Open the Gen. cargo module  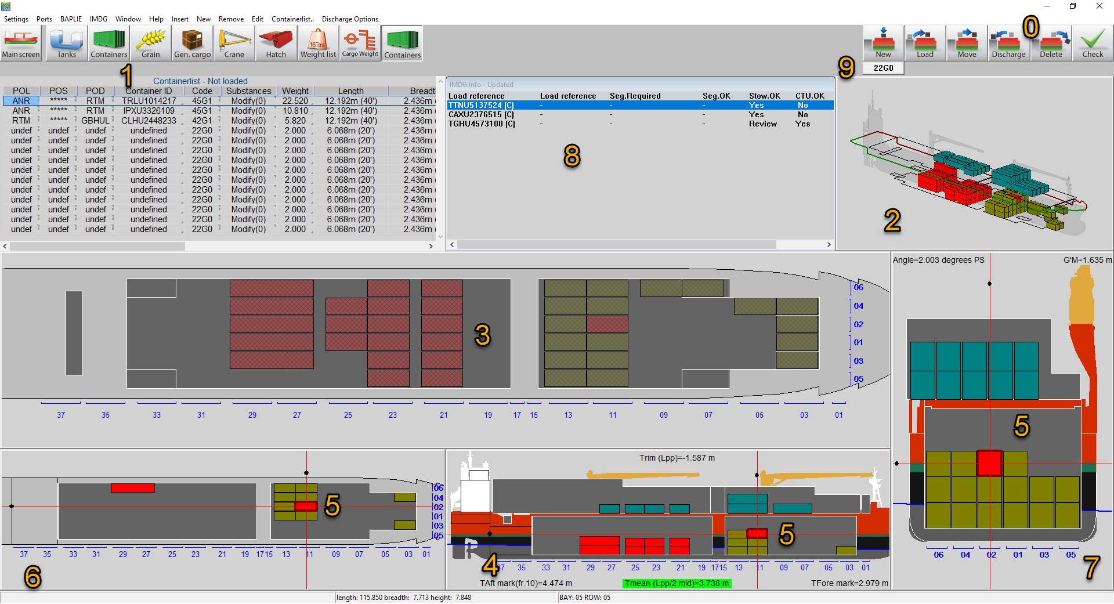click(x=192, y=43)
